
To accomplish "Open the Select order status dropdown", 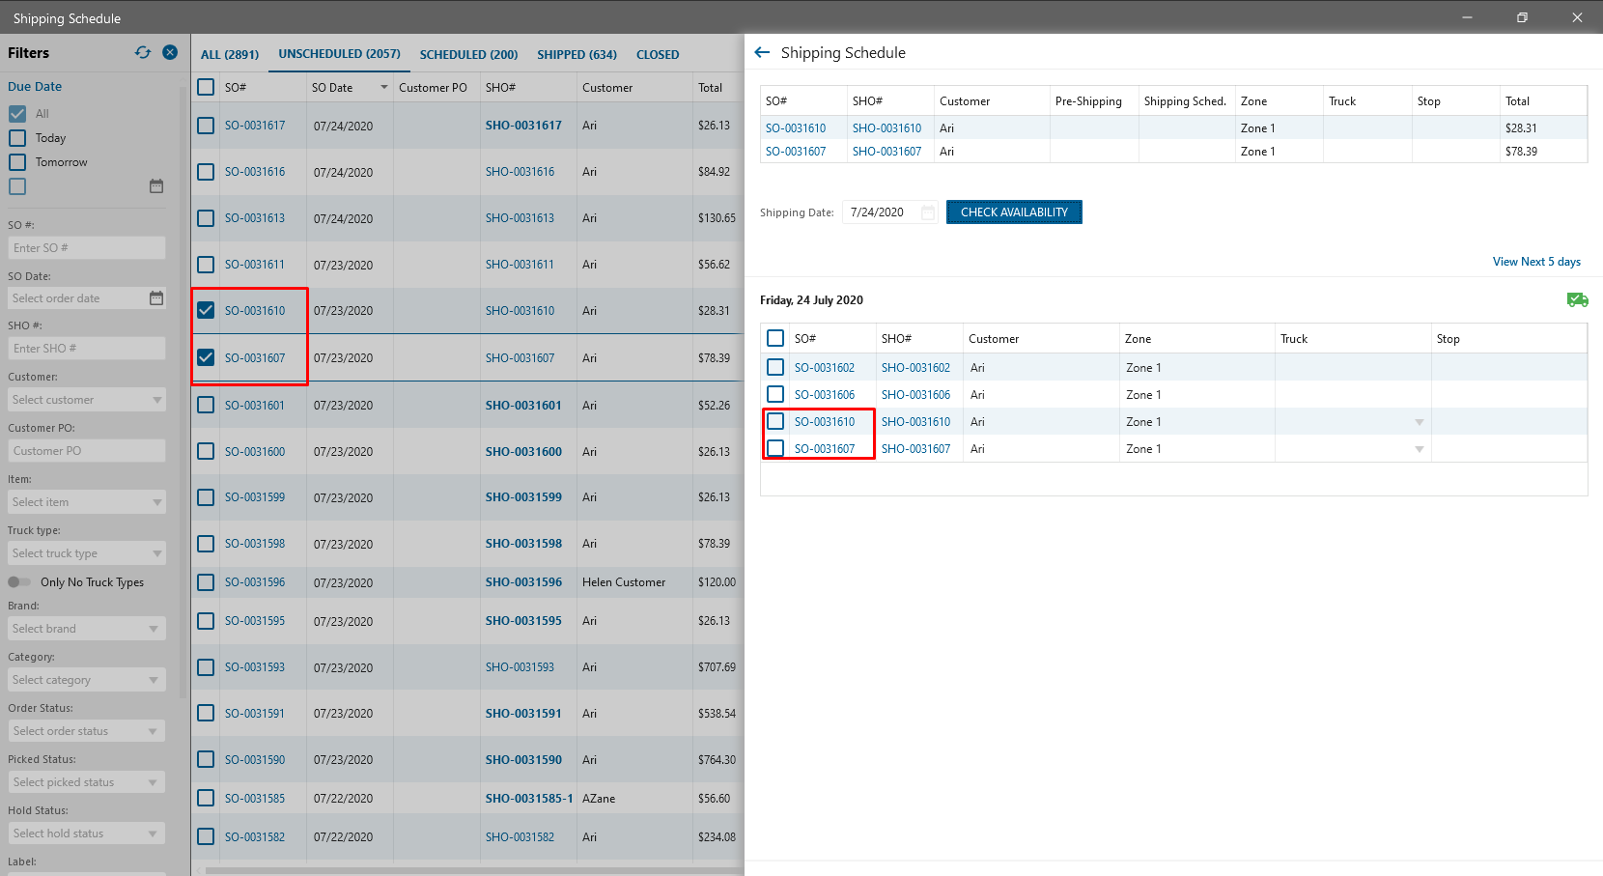I will [x=87, y=731].
